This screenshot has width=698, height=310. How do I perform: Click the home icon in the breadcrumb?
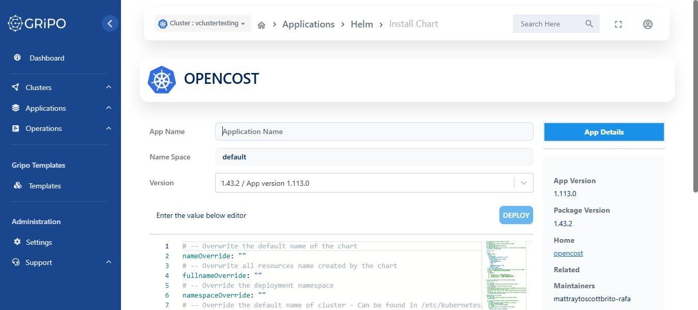262,25
